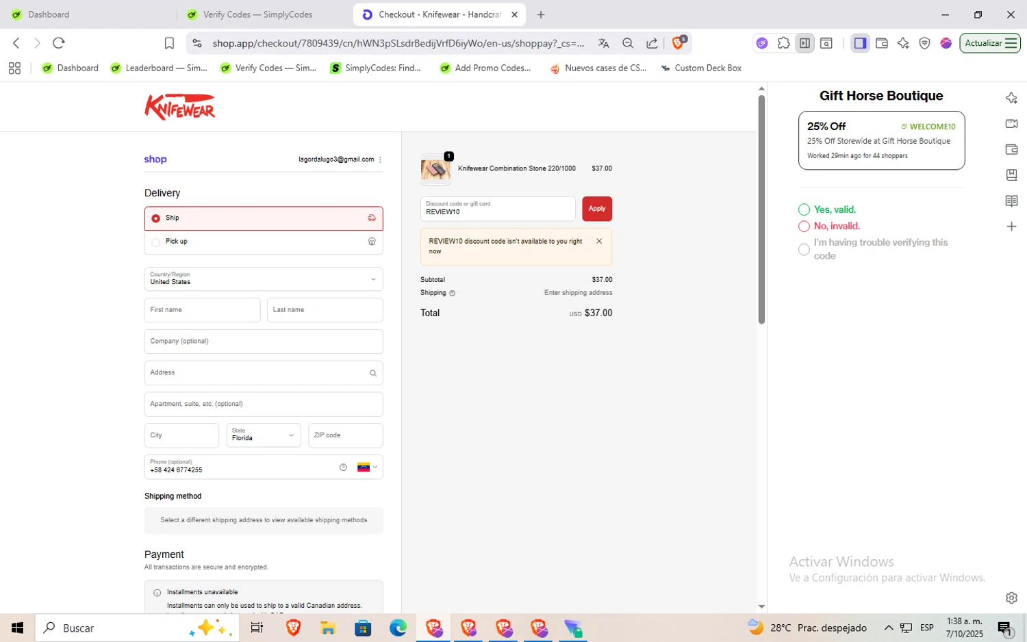1027x642 pixels.
Task: Open Leo AI sparkle icon in toolbar
Action: pyautogui.click(x=903, y=43)
